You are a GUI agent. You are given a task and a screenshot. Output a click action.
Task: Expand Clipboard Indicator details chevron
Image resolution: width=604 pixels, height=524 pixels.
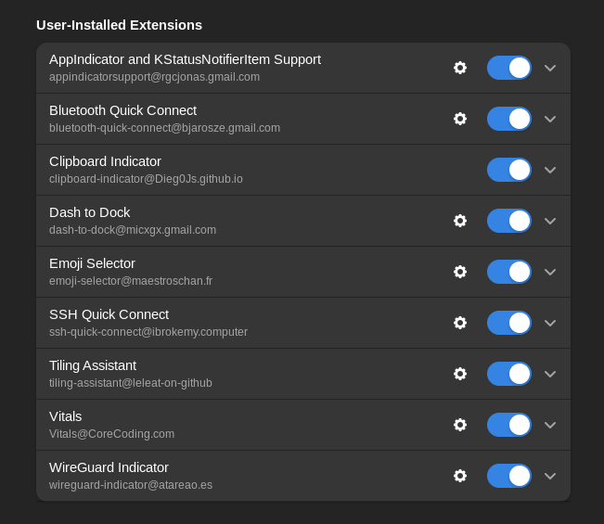point(550,170)
